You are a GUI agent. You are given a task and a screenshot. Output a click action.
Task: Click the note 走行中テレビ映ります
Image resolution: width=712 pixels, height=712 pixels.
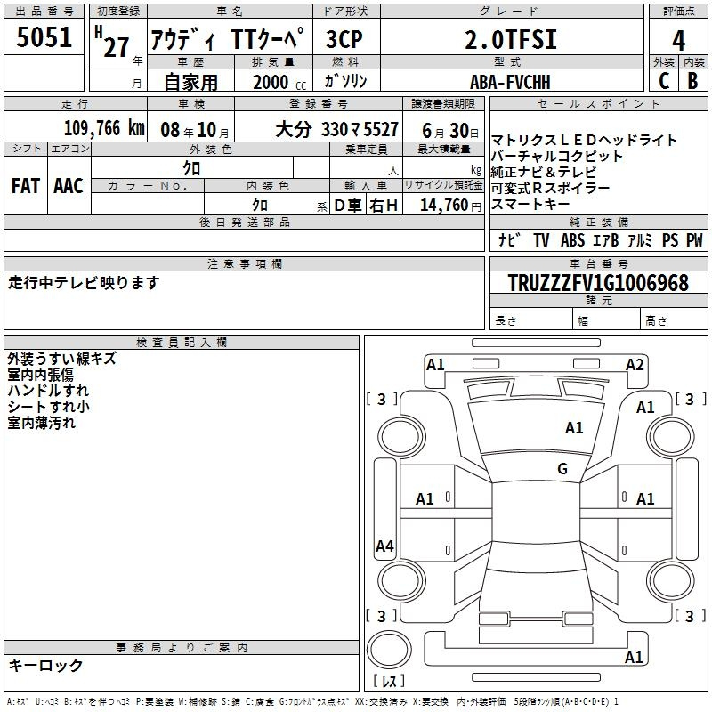[x=84, y=282]
